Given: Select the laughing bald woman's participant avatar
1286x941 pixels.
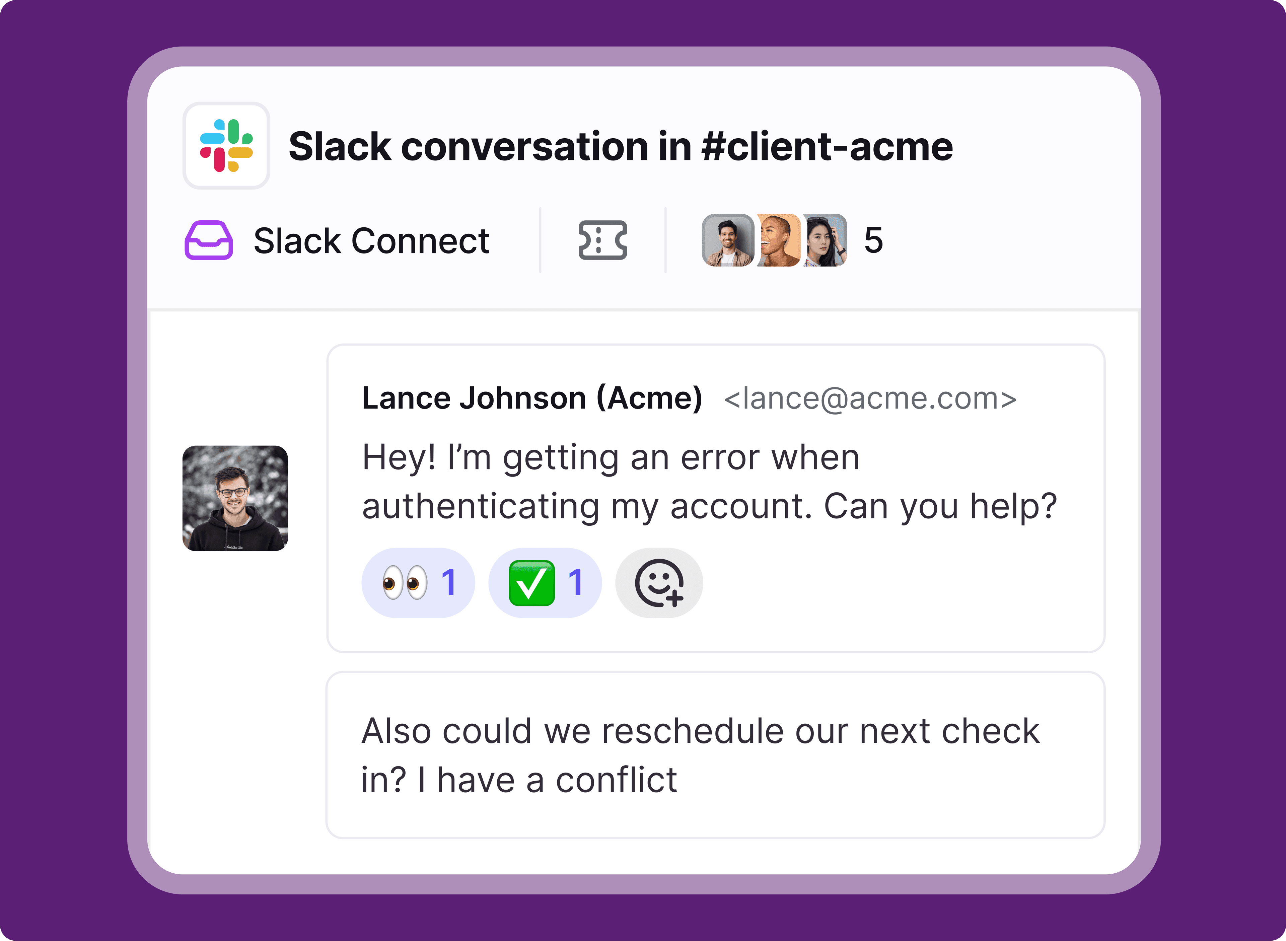Looking at the screenshot, I should pyautogui.click(x=778, y=240).
